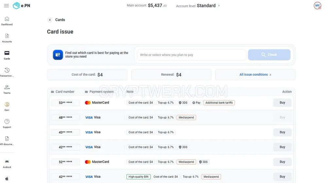Open API documentation in sidebar
Screen dimensions: 327x183
coord(7,141)
